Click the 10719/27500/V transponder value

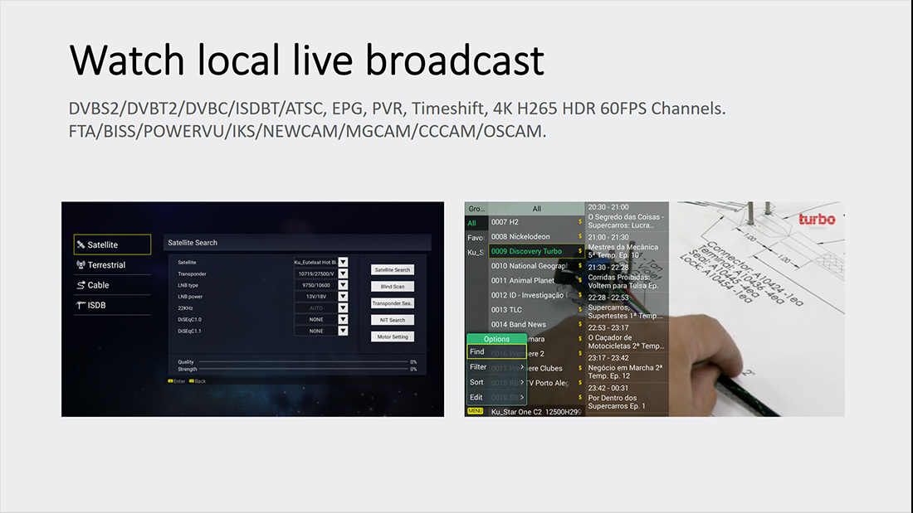click(x=315, y=273)
